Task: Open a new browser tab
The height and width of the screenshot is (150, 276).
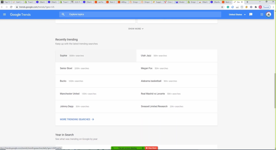Action: [247, 2]
